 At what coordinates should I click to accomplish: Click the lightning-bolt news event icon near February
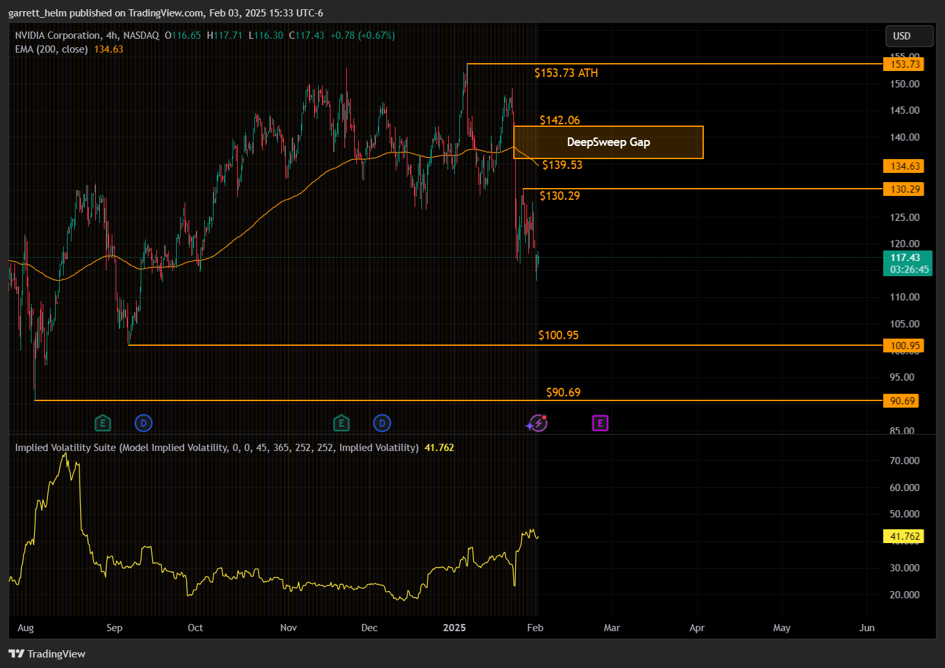coord(538,423)
